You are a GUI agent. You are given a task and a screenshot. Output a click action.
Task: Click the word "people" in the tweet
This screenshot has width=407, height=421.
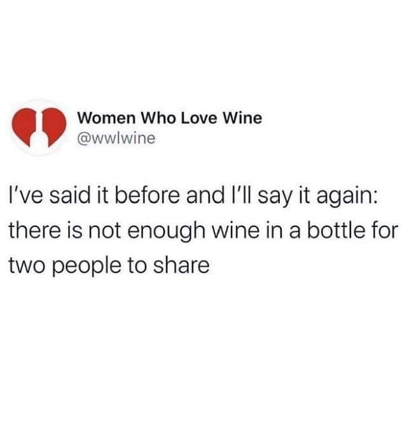(x=86, y=267)
